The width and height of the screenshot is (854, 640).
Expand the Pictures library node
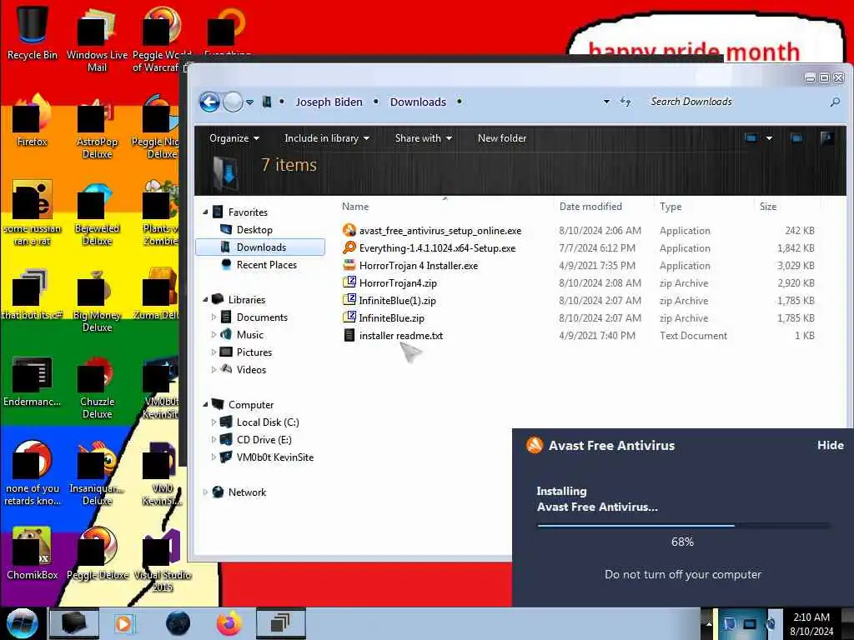coord(213,352)
